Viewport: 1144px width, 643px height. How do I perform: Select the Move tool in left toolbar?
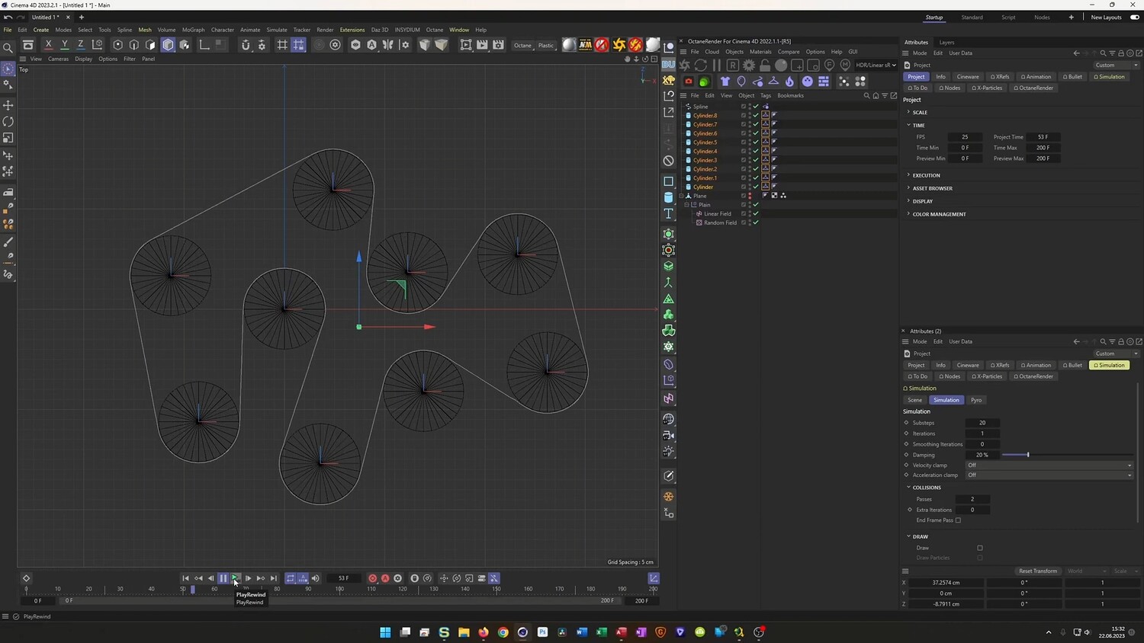[x=8, y=105]
